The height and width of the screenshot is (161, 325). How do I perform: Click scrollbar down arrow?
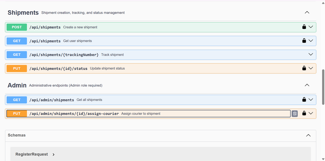tap(323, 159)
